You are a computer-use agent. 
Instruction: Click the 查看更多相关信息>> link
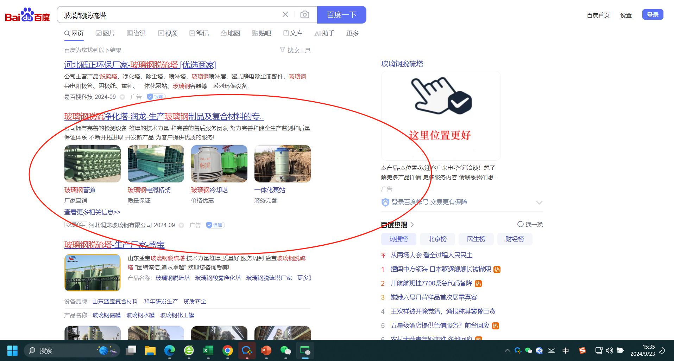coord(92,212)
